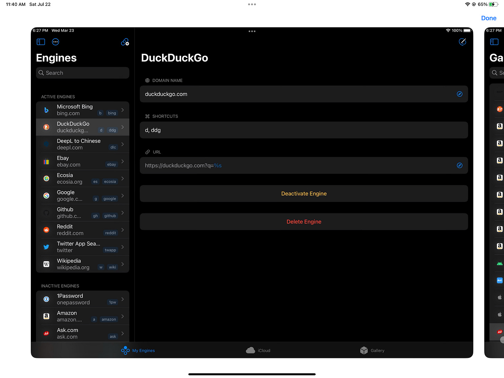
Task: Tap the INACTIVE ENGINES section header
Action: (x=60, y=286)
